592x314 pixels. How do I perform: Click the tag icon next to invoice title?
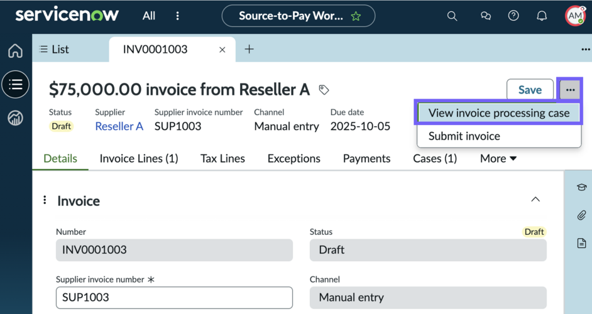[324, 90]
